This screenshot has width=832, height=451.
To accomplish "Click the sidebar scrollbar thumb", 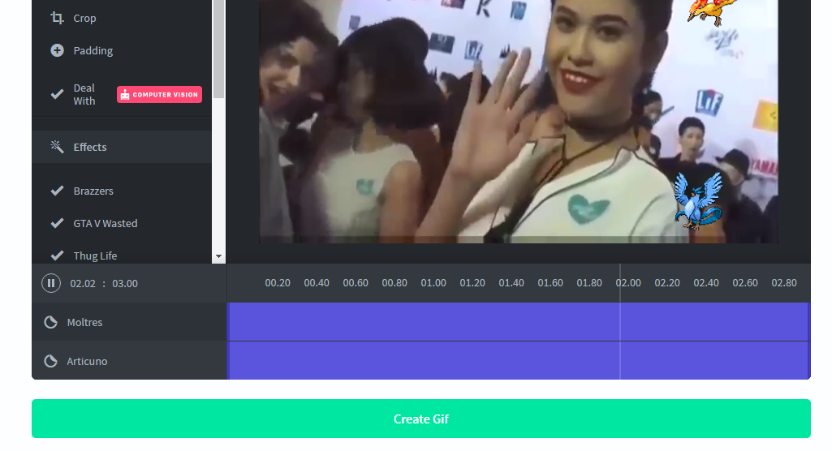I will 218,49.
